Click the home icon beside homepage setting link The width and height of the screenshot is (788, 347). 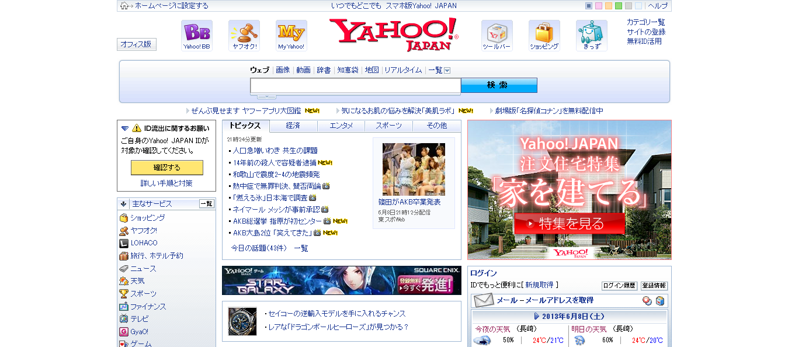click(124, 6)
